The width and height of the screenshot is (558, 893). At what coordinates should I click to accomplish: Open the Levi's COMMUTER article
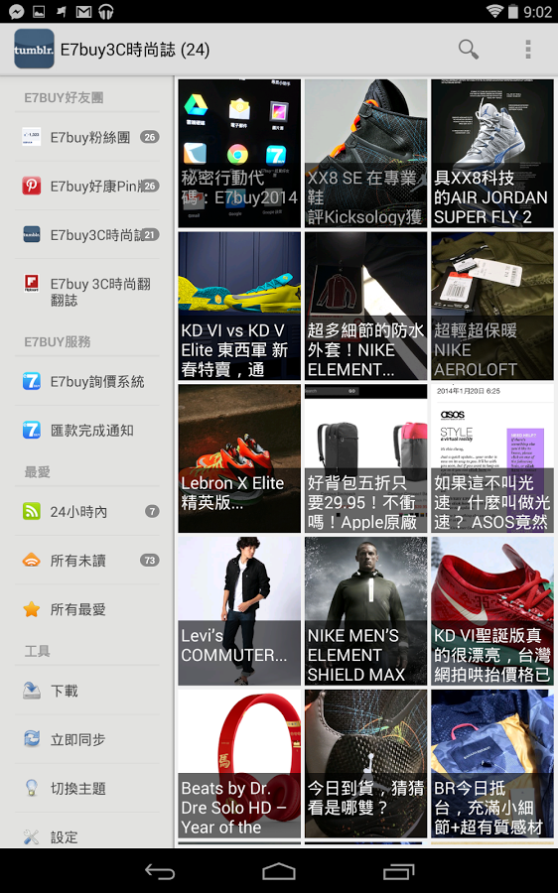239,611
